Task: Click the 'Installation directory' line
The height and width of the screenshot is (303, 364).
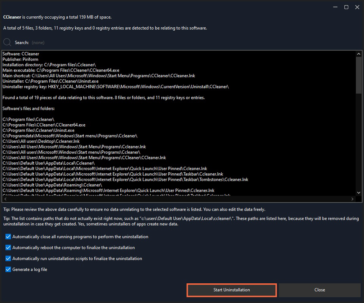Action: click(x=49, y=65)
